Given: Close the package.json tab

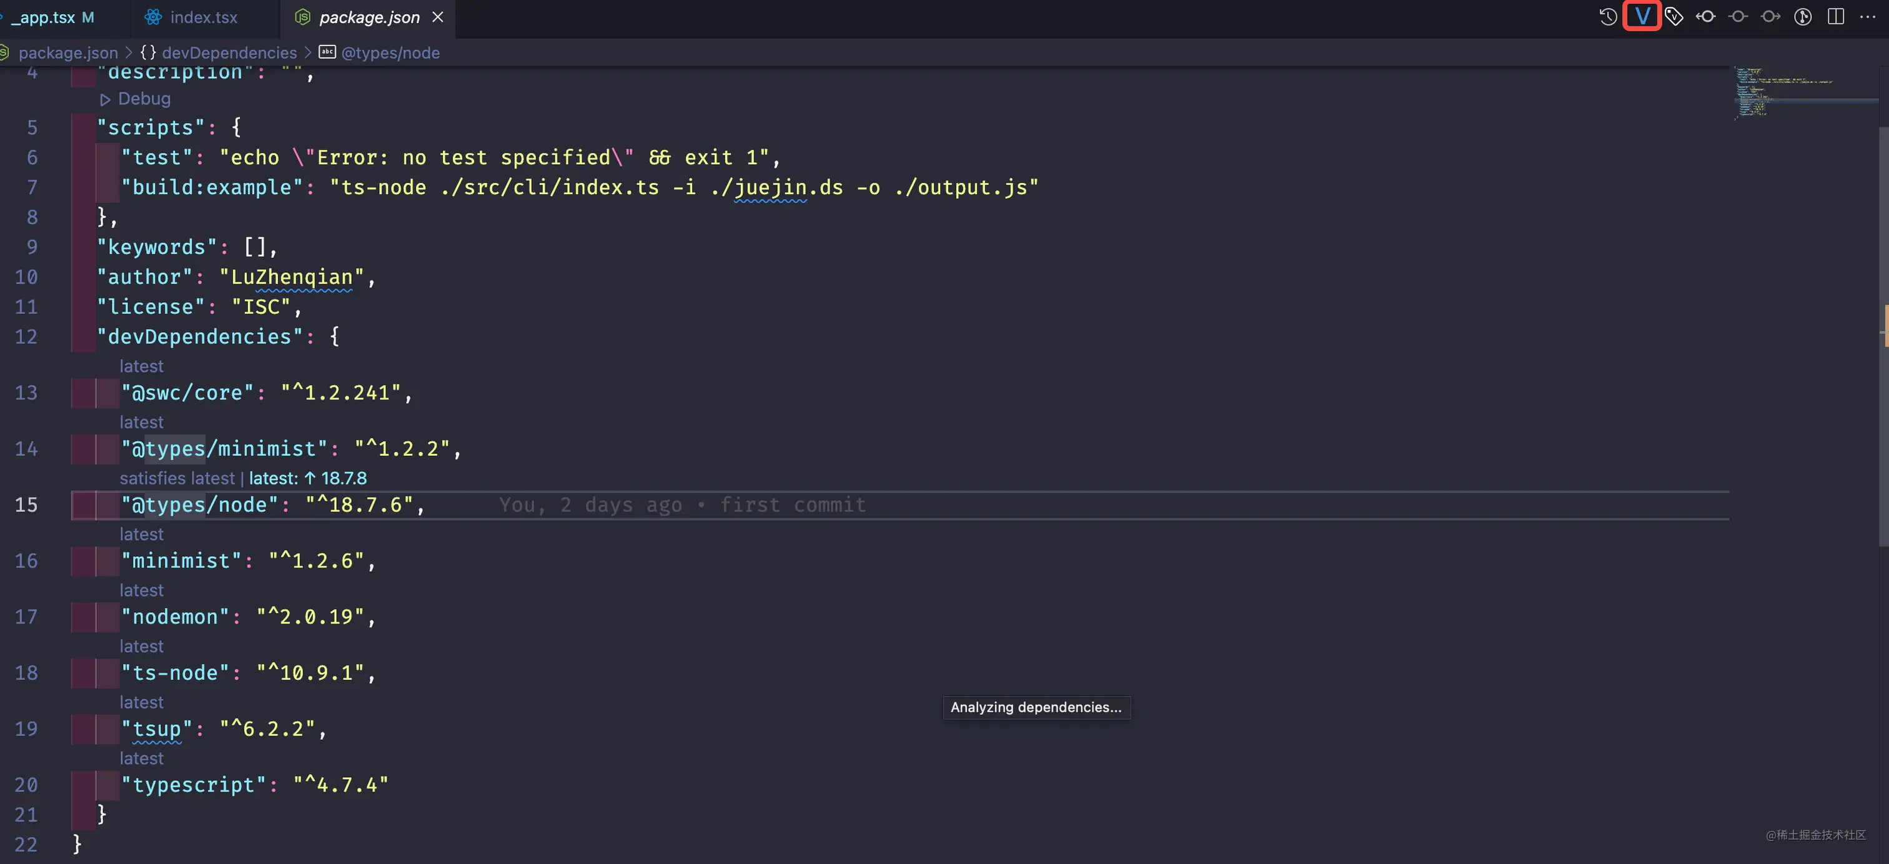Looking at the screenshot, I should click(x=438, y=17).
